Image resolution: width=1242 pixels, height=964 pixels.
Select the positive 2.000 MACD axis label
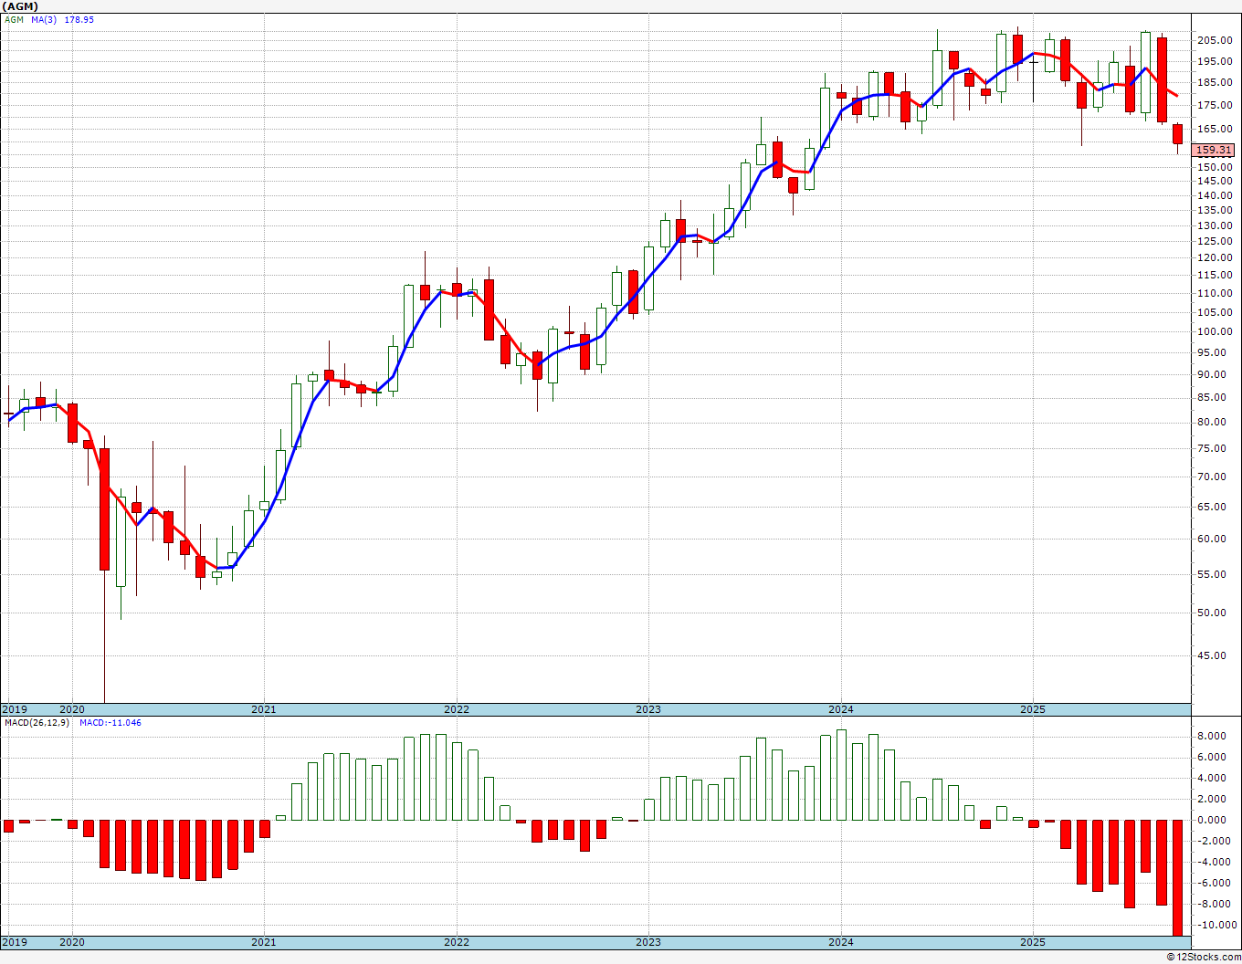[x=1211, y=799]
